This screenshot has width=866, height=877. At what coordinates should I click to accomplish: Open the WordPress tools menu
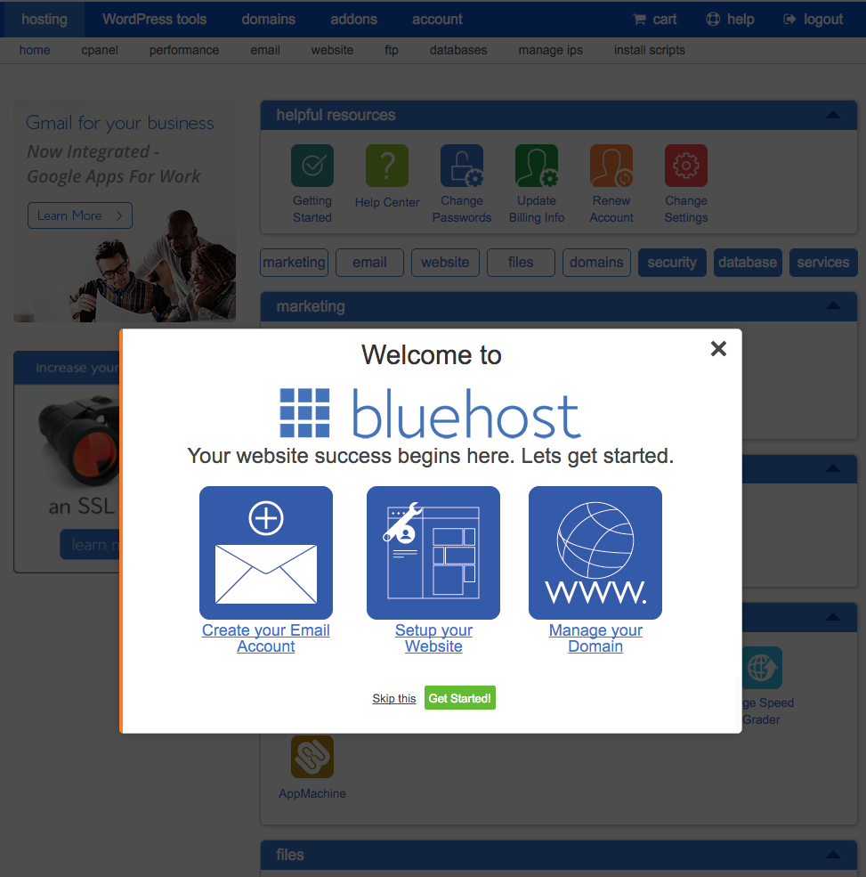coord(154,20)
